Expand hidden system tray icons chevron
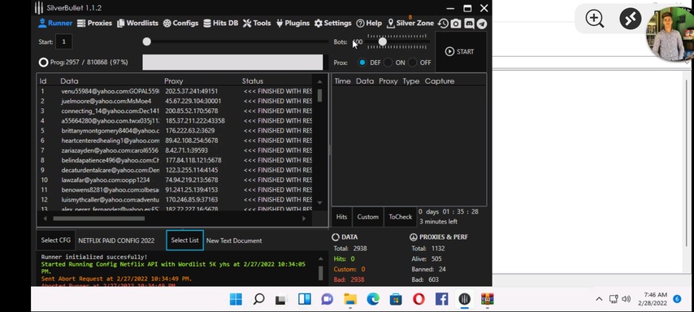 click(x=599, y=299)
